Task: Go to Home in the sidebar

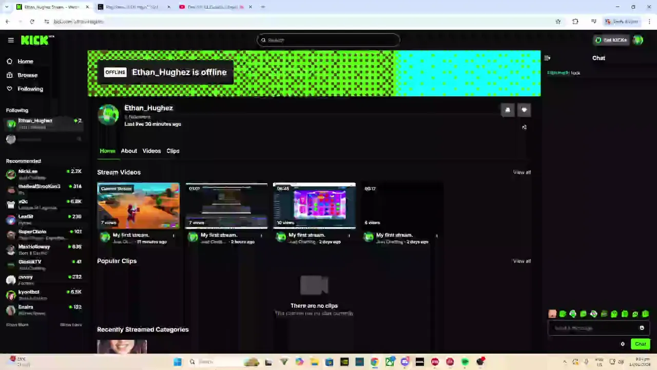Action: click(25, 61)
